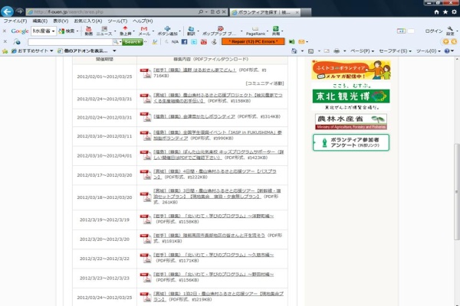Open the 編集(E) menu
The width and height of the screenshot is (460, 306).
click(40, 21)
